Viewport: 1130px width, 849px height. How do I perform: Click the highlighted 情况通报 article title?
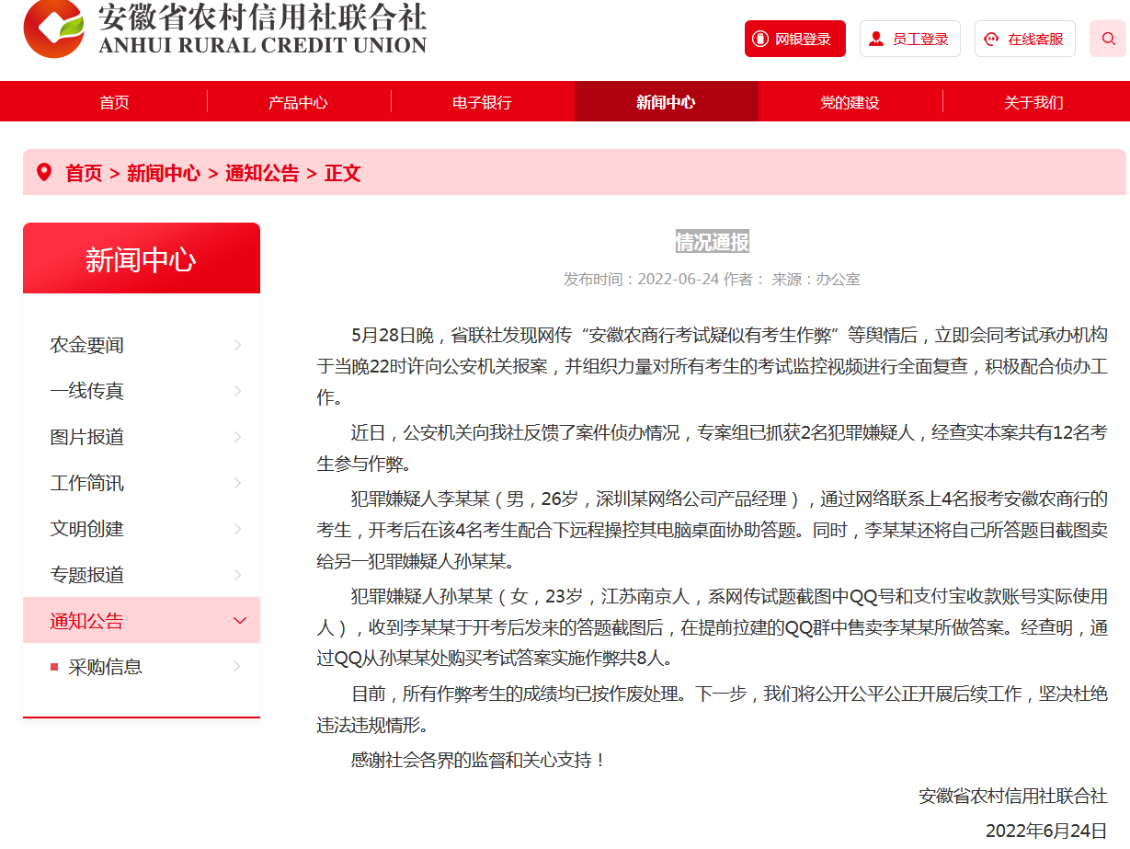tap(713, 242)
